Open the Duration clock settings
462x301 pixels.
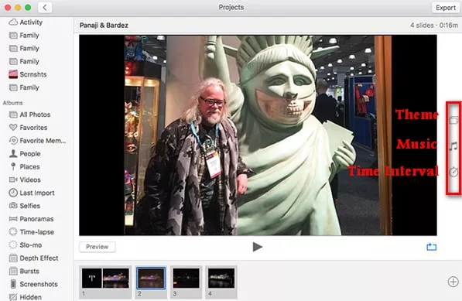click(453, 172)
